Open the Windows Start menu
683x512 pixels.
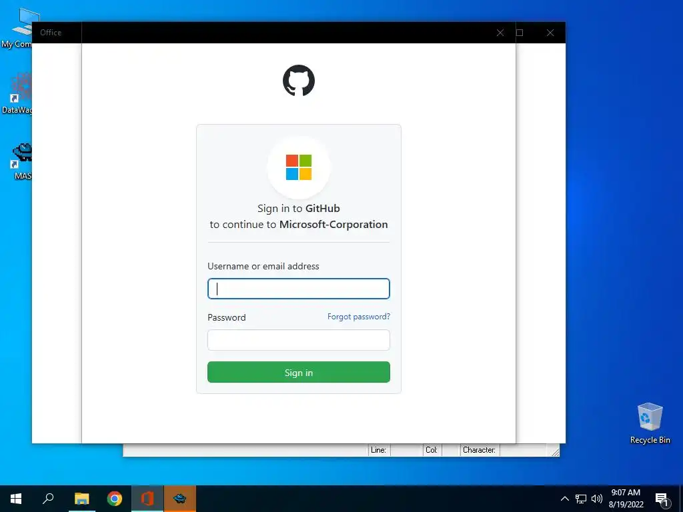16,499
